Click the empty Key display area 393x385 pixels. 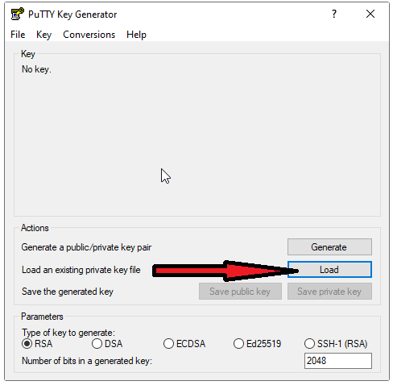(x=197, y=139)
